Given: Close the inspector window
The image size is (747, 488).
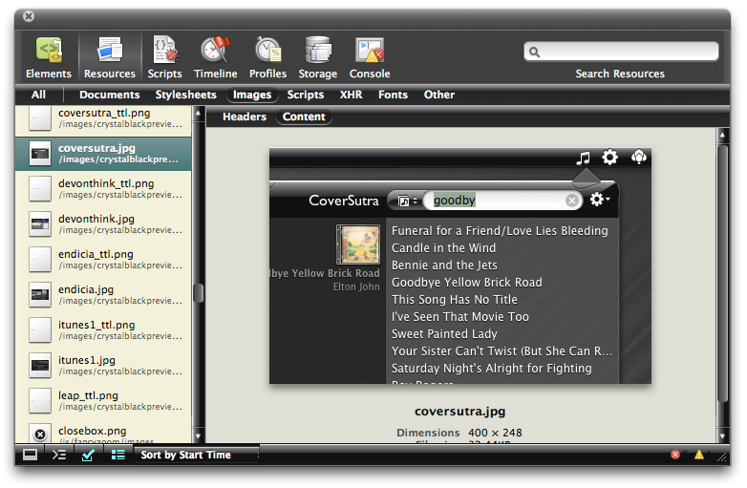Looking at the screenshot, I should tap(29, 16).
